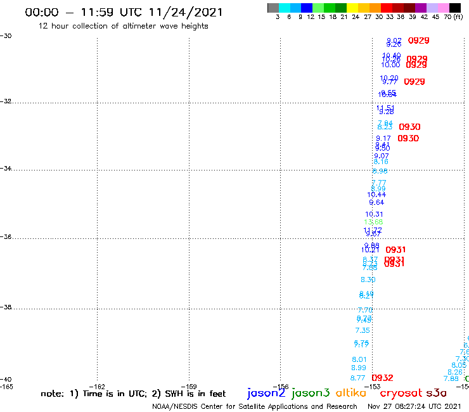This screenshot has height=412, width=469.
Task: Click the 8.30 wave height reading
Action: pos(368,280)
